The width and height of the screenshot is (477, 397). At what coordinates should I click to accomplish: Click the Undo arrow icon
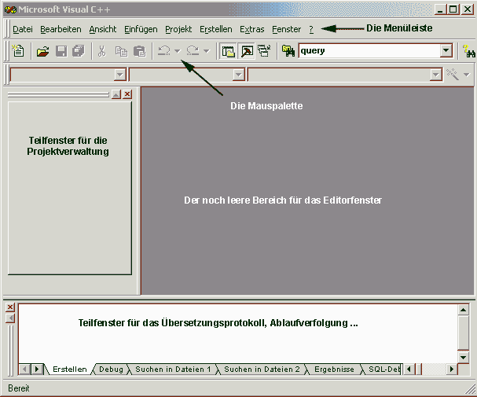pyautogui.click(x=164, y=51)
